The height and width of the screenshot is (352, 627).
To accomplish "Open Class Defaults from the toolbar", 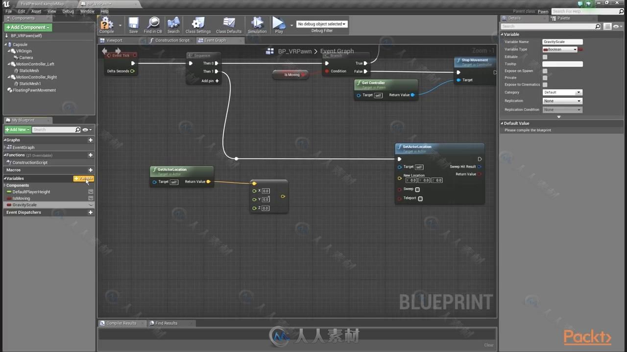I will pos(229,25).
